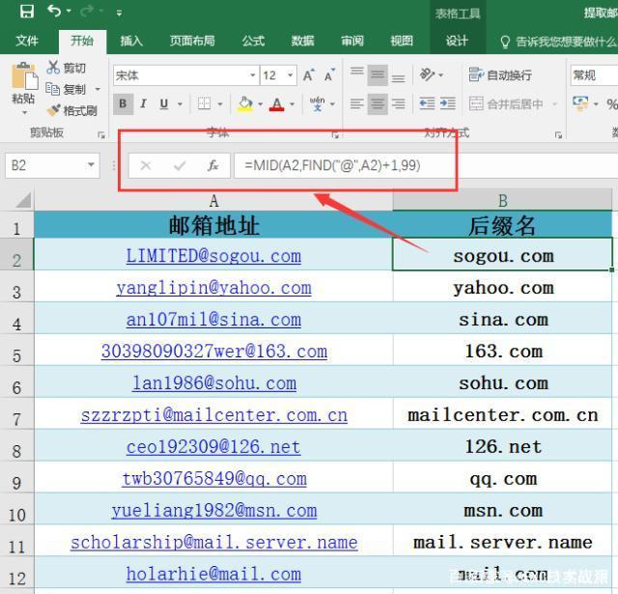Toggle align text right
This screenshot has height=594, width=618.
(x=398, y=103)
